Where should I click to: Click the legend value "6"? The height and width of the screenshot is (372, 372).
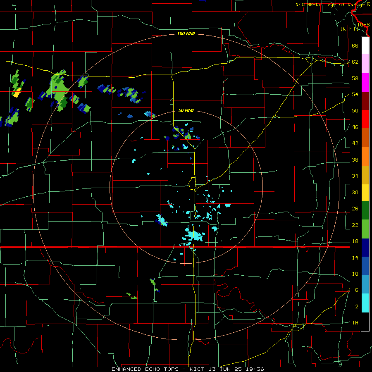356,290
